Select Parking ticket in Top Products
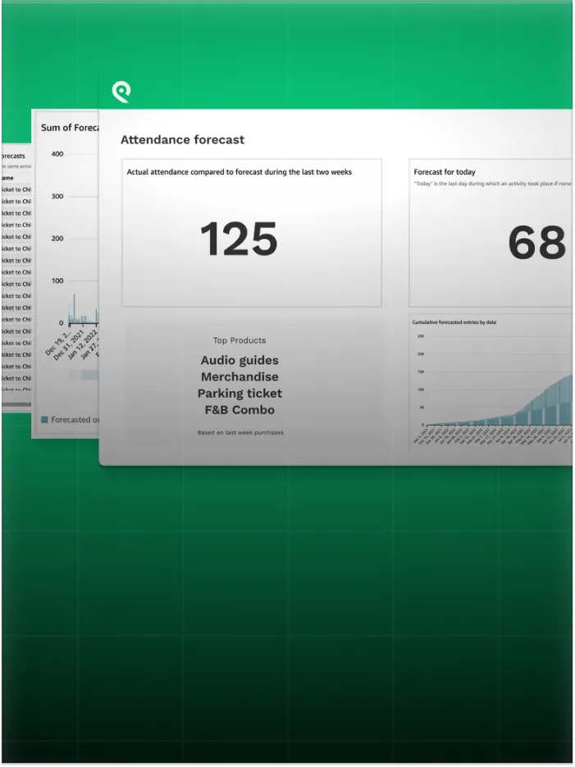Viewport: 575px width, 767px height. coord(240,394)
